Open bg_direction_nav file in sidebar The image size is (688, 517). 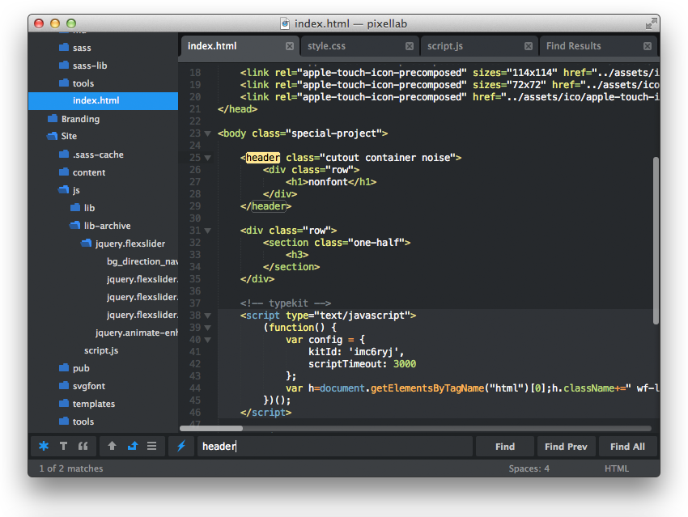click(142, 261)
